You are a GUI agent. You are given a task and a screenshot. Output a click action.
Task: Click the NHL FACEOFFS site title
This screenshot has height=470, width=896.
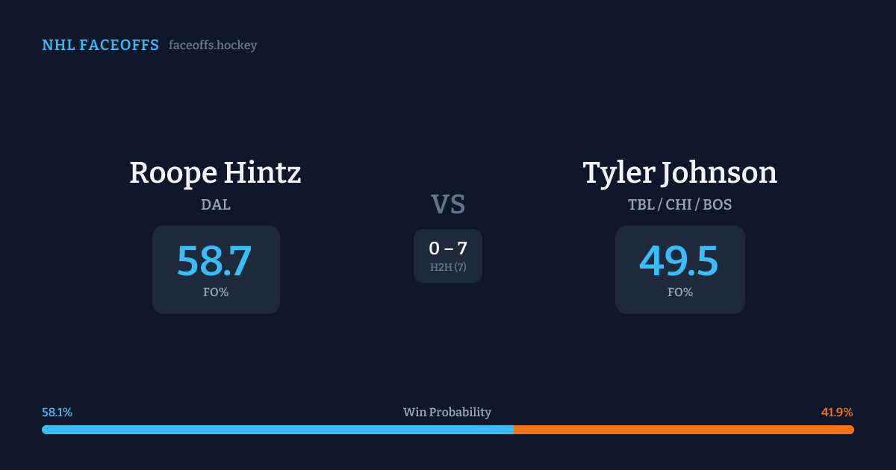tap(100, 46)
